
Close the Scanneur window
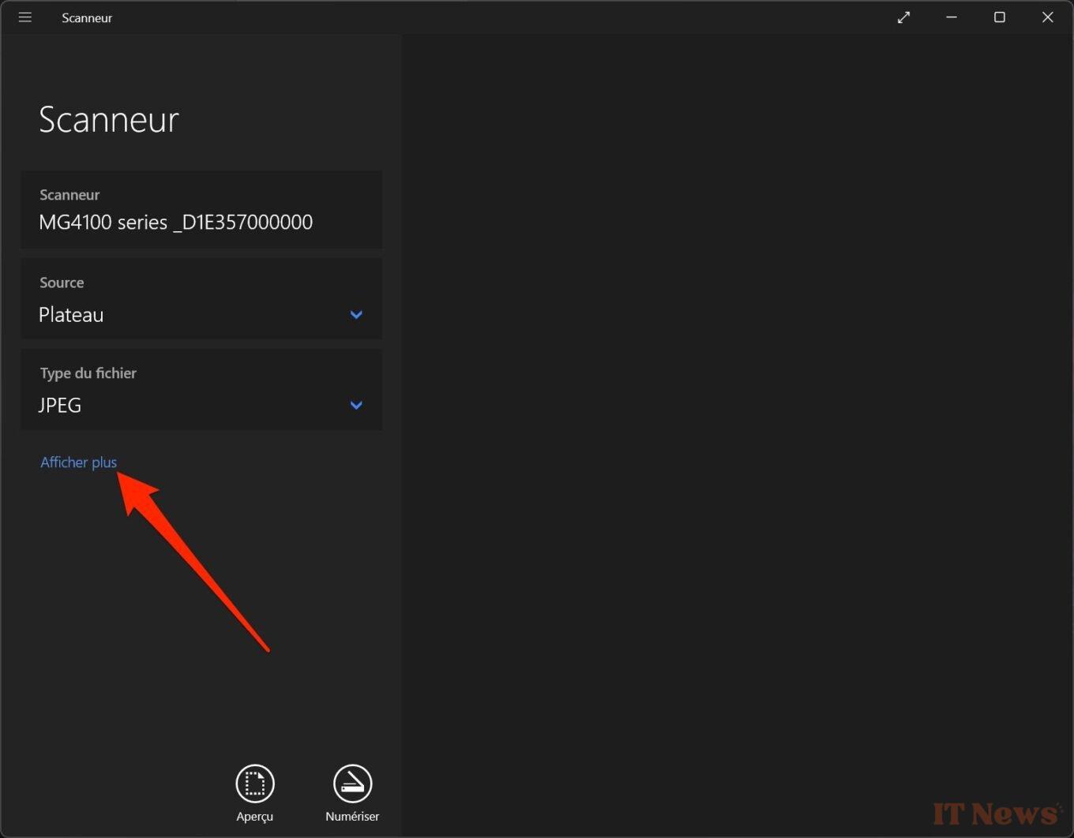1048,17
